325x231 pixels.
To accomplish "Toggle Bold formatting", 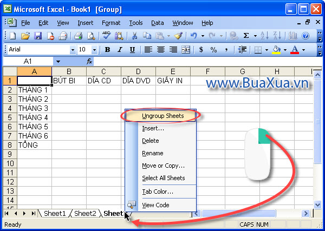I will [107, 50].
